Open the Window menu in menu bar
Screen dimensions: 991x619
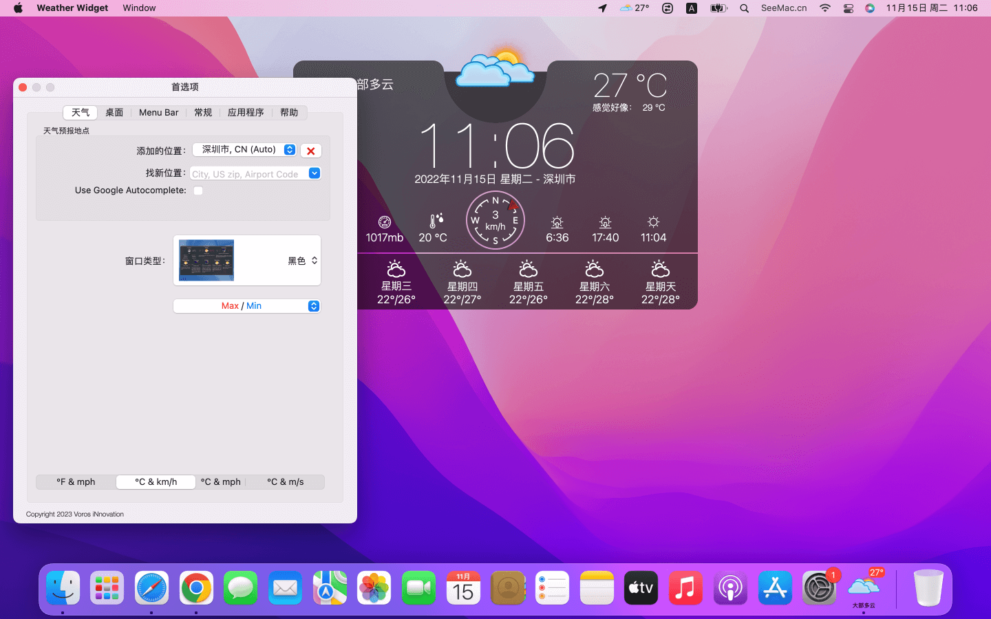139,8
